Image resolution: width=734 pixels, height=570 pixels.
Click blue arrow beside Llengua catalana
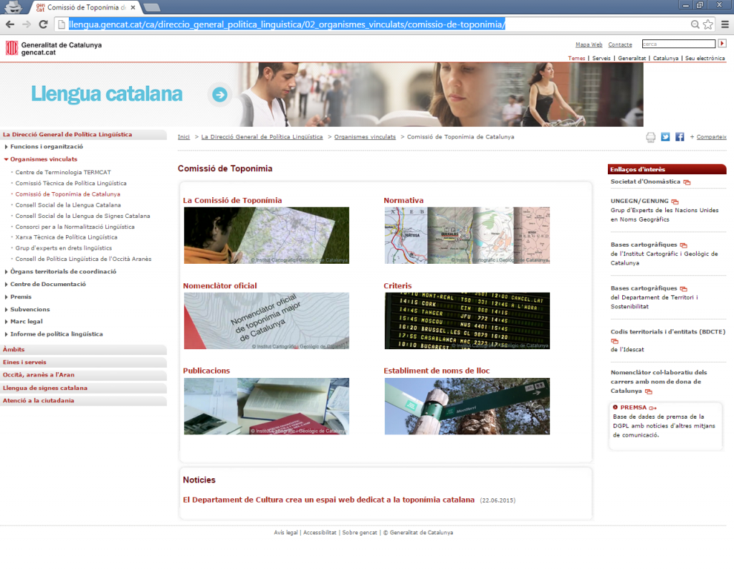(220, 94)
